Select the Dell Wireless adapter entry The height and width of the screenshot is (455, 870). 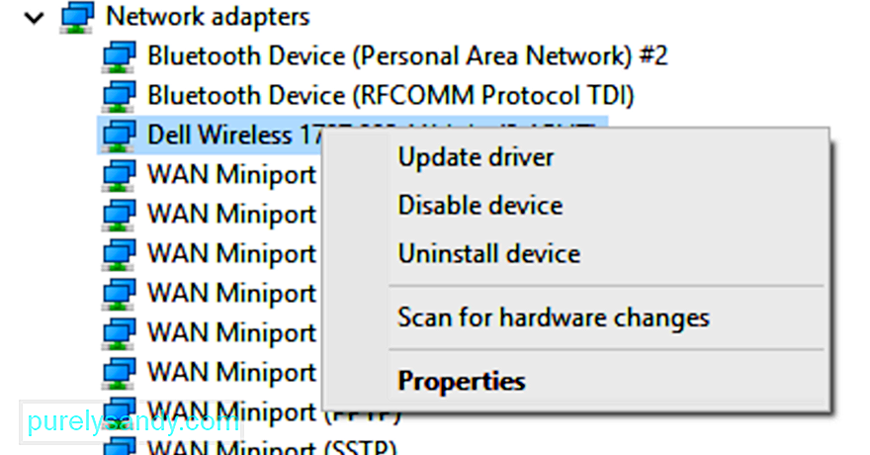tap(352, 135)
